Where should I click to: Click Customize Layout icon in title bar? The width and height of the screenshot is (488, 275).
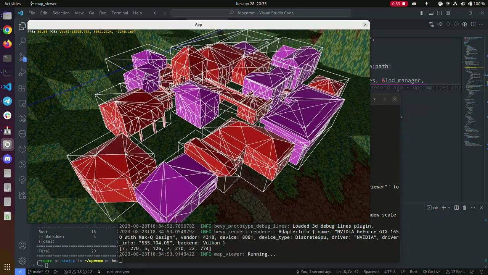coord(448,13)
